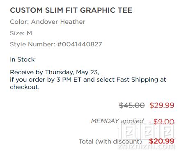Click the In Stock status text
Screen dimensions: 179x153
[x=22, y=59]
